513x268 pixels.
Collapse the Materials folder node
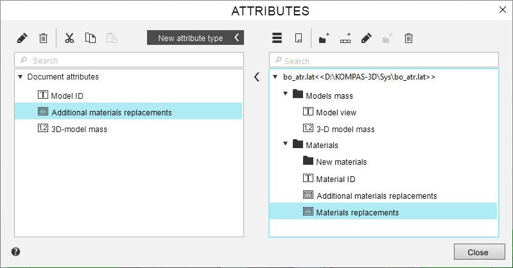pyautogui.click(x=286, y=145)
